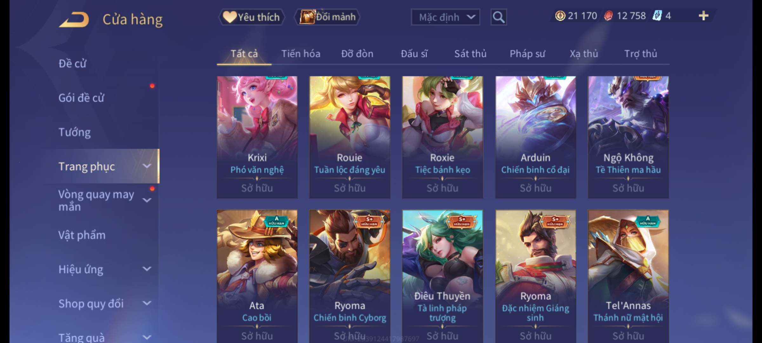Select the Pháp sư filter tab

527,54
